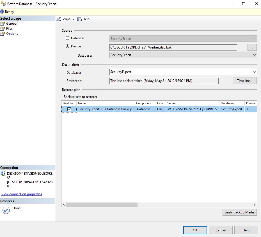
Task: Click the horizontal scrollbar thumb
Action: [x=102, y=204]
